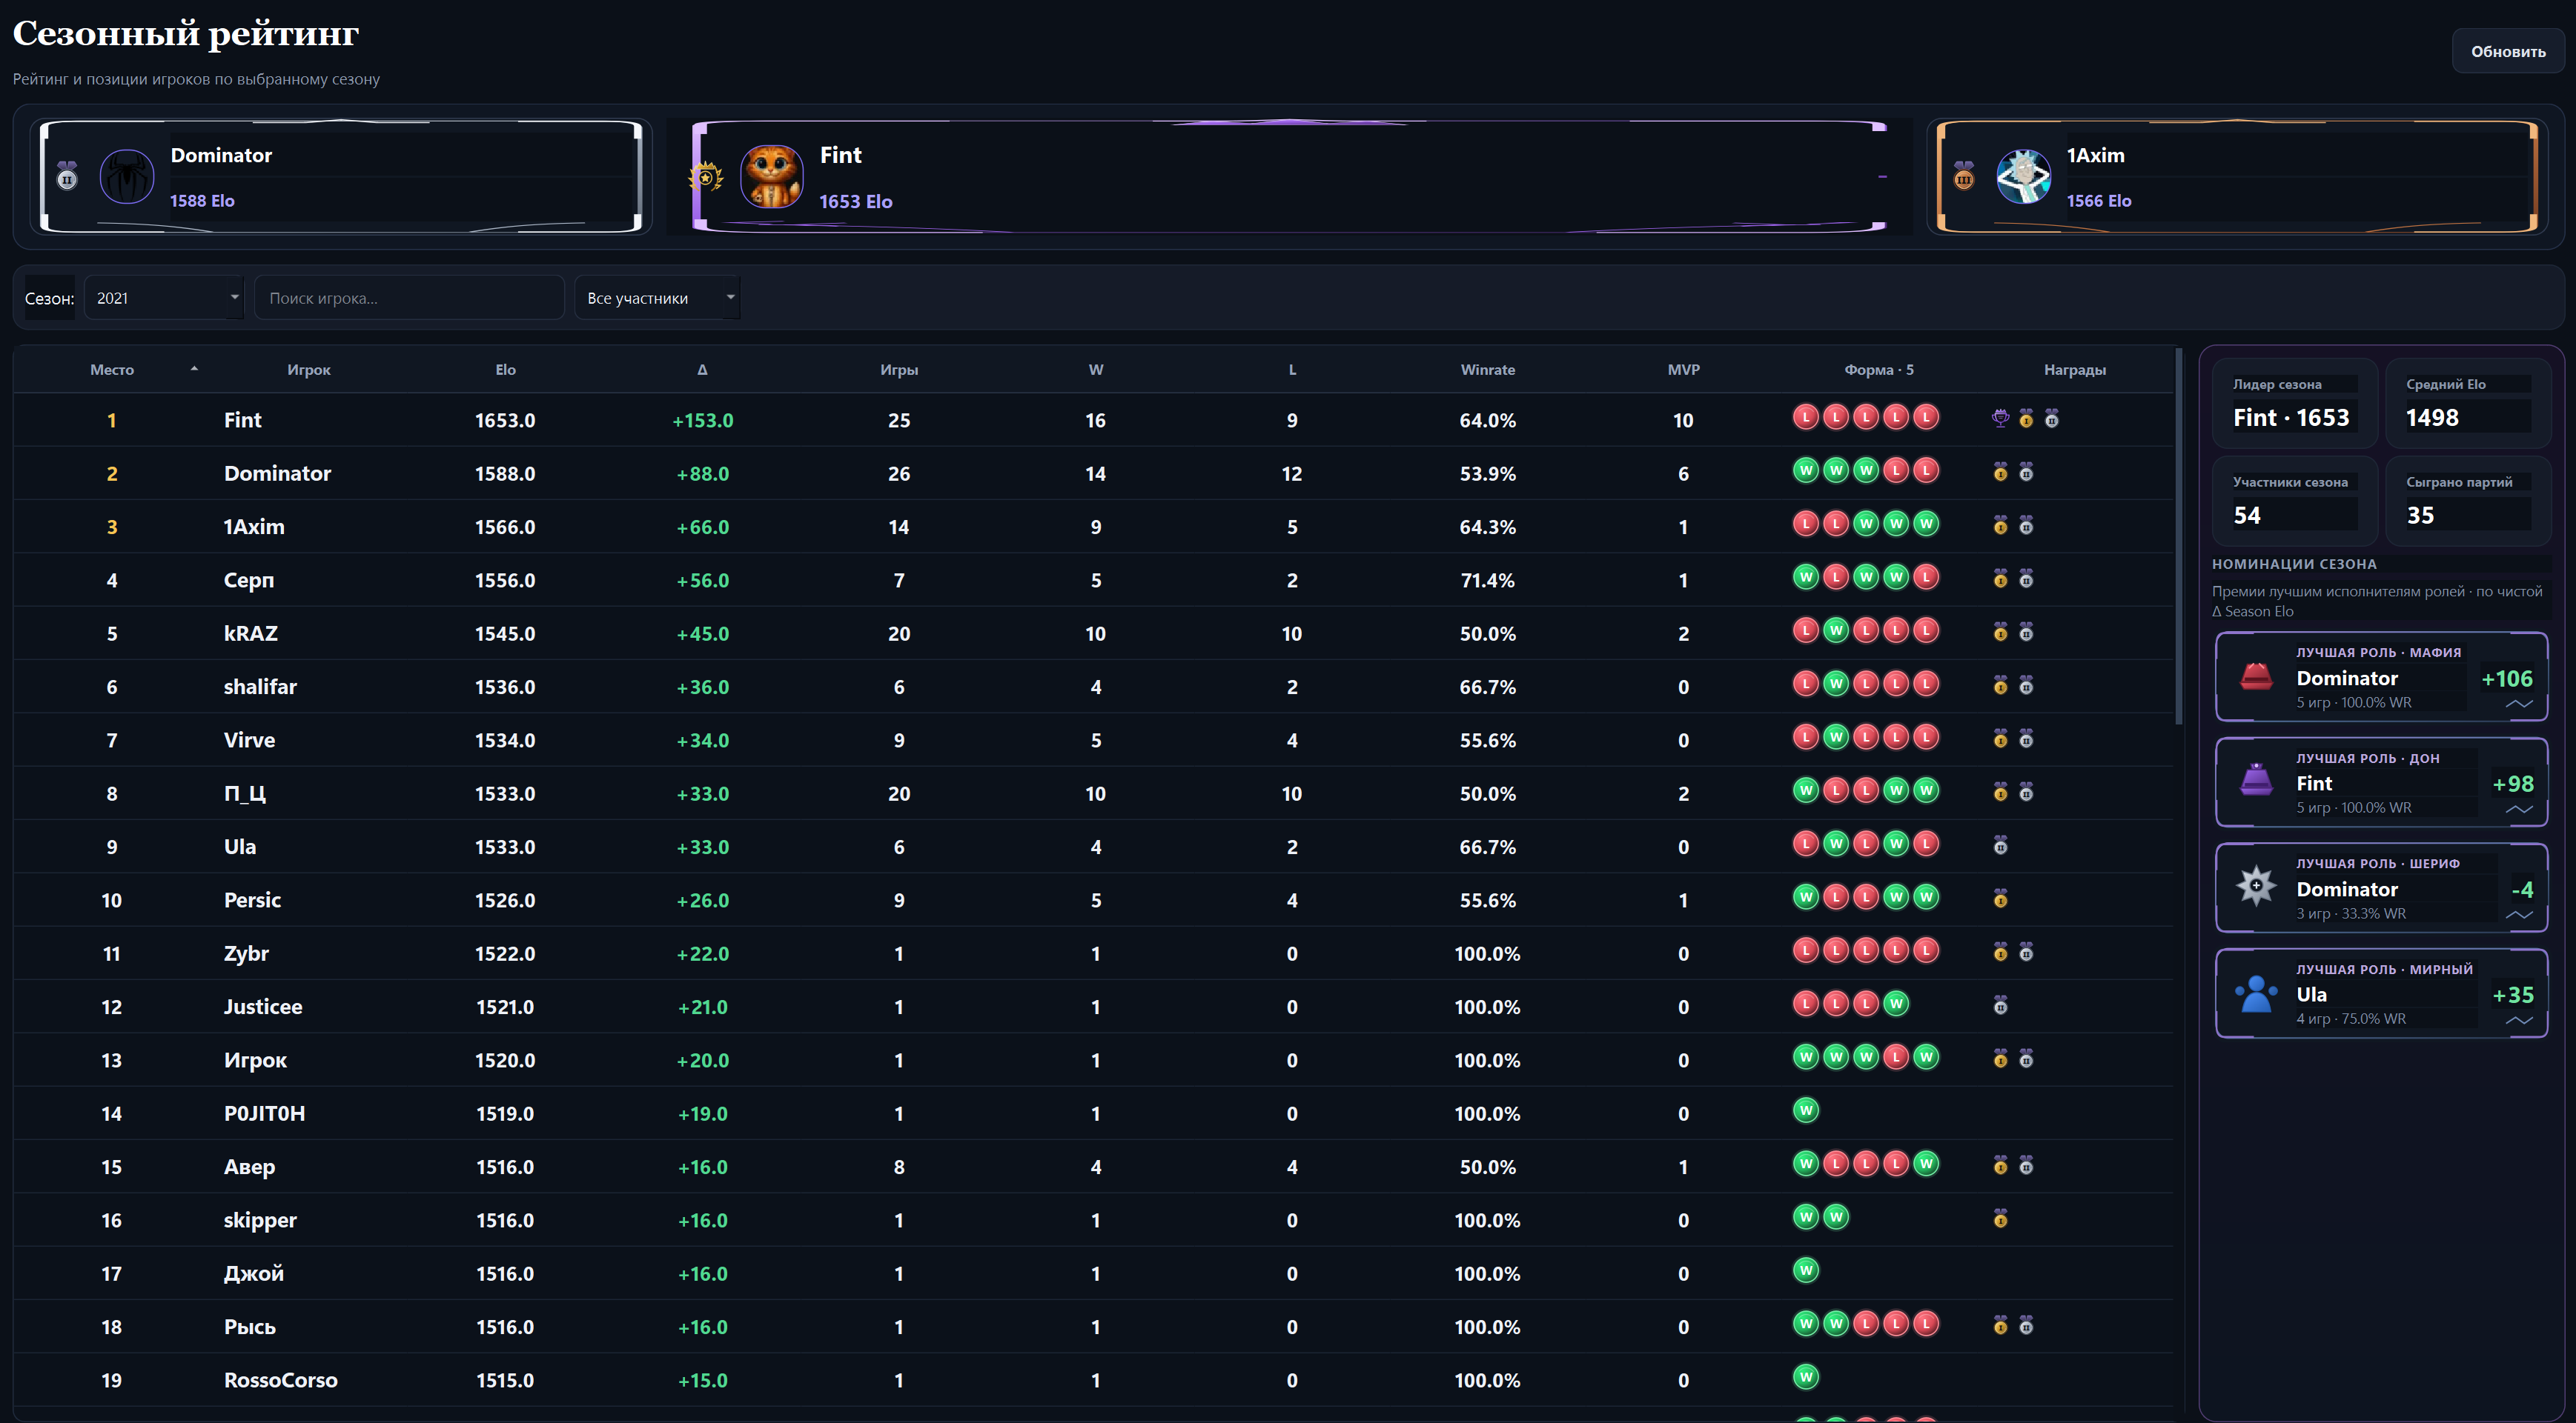The width and height of the screenshot is (2576, 1423).
Task: Click the Средний Elo value 1498
Action: pos(2432,418)
